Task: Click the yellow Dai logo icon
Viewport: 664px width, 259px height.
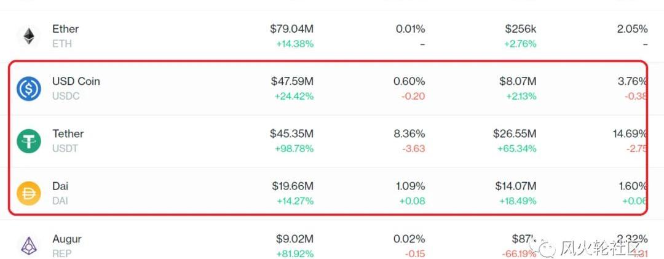Action: [29, 194]
